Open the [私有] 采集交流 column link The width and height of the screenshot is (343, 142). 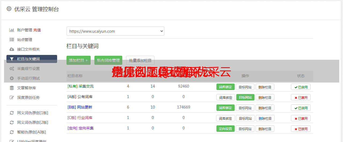(x=80, y=86)
